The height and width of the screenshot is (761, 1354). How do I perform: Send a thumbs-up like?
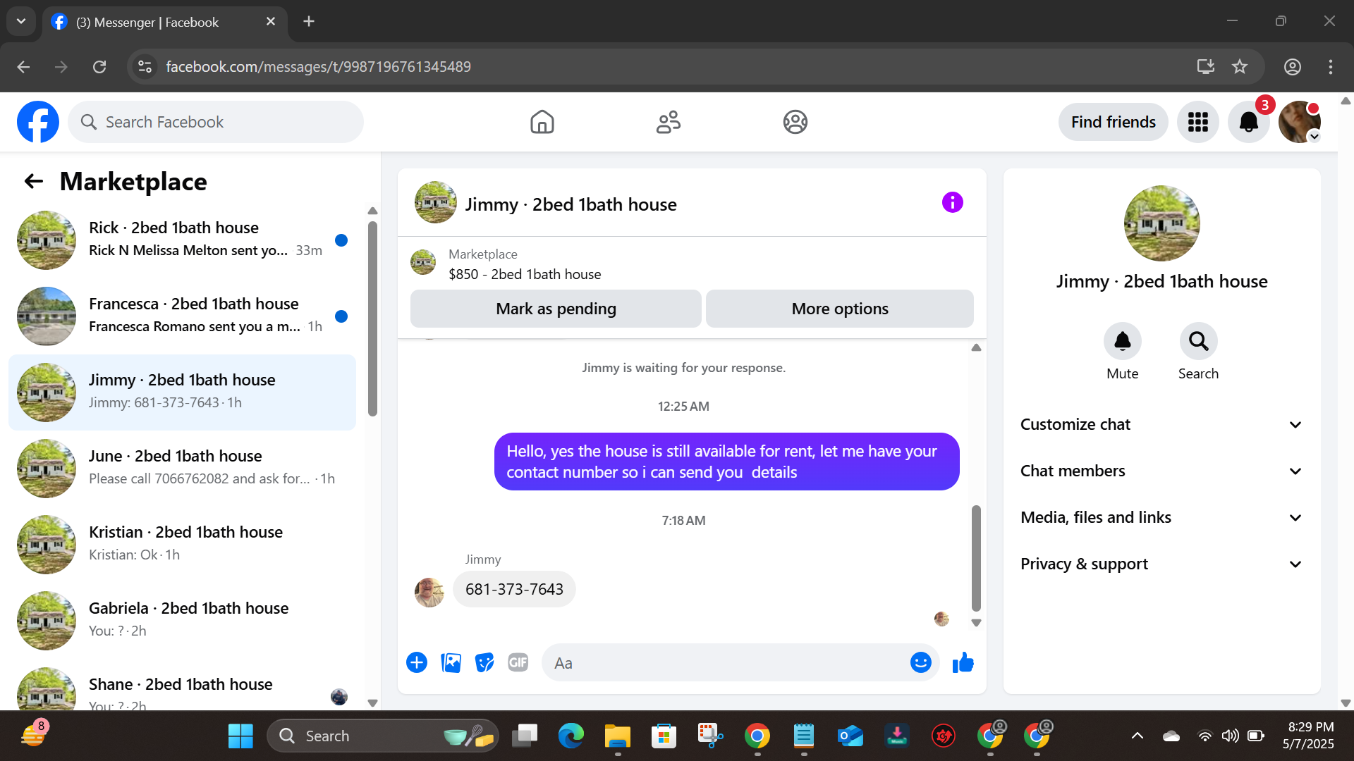coord(963,663)
